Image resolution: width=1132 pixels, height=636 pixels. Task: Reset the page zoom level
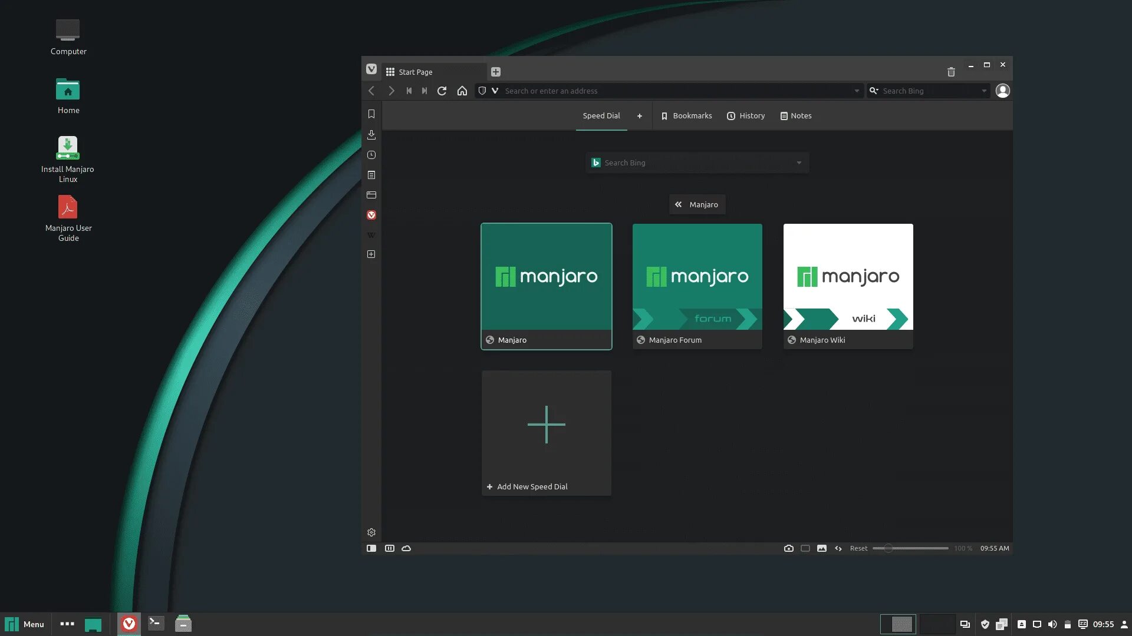click(858, 548)
